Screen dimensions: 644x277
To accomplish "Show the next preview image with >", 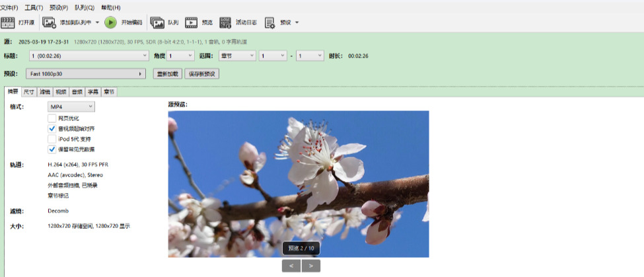I will [x=311, y=266].
